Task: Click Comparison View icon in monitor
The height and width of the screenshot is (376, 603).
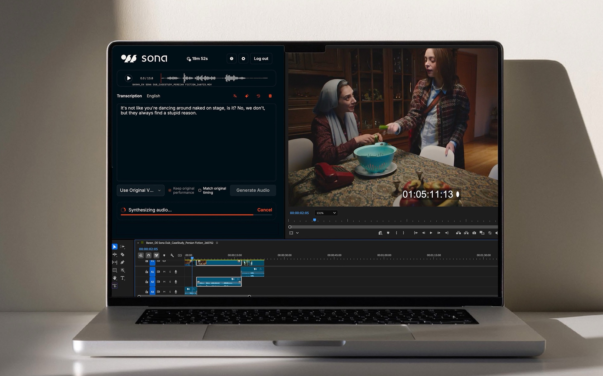Action: click(482, 233)
